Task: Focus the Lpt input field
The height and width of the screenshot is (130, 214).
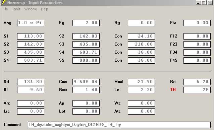Action: (x=86, y=111)
